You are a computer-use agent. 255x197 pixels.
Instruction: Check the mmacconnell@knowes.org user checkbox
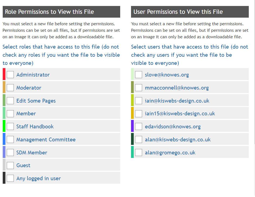[139, 88]
